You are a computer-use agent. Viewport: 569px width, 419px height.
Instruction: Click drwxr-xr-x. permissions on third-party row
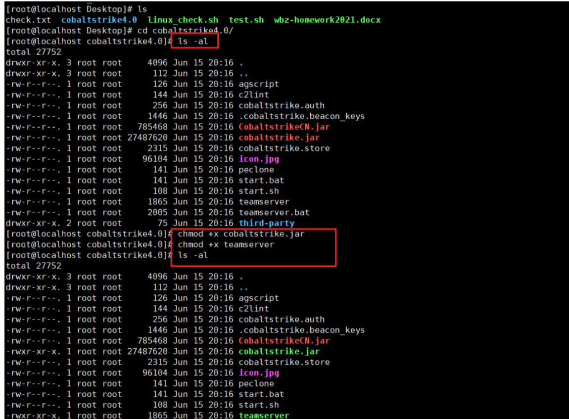tap(33, 223)
